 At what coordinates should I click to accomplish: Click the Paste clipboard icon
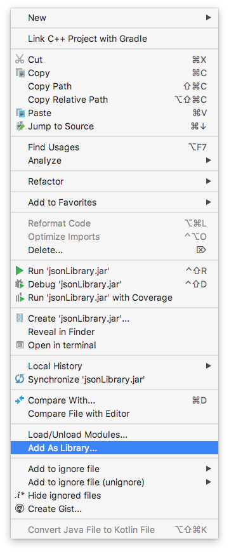click(20, 113)
